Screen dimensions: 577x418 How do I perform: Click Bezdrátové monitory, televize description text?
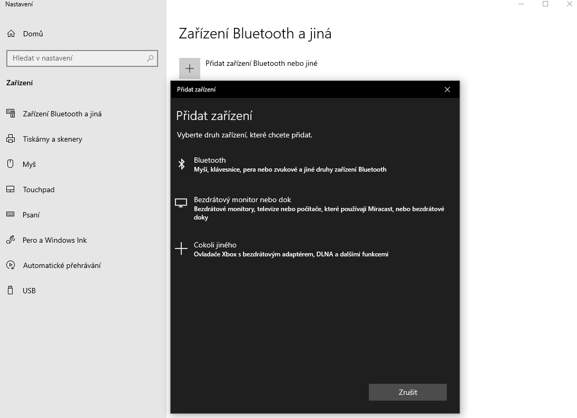(319, 213)
